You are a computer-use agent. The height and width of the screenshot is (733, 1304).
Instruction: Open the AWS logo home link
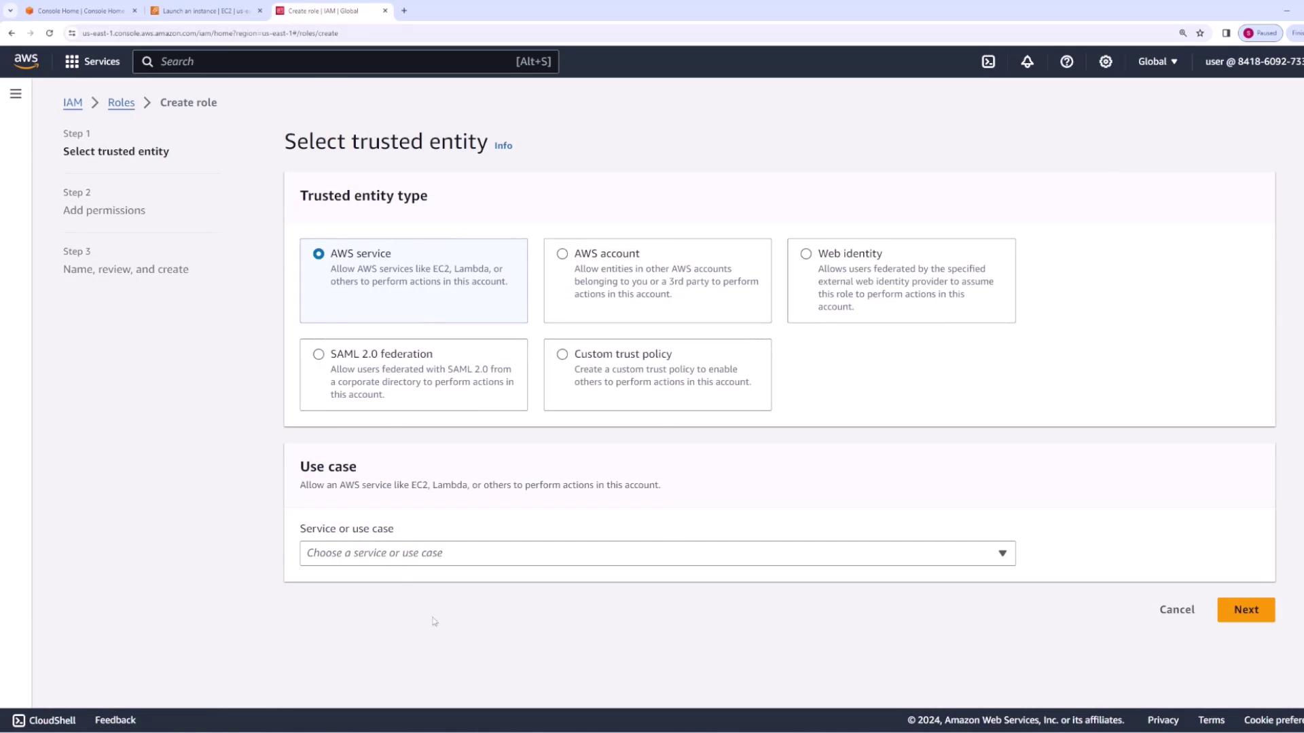[x=26, y=61]
